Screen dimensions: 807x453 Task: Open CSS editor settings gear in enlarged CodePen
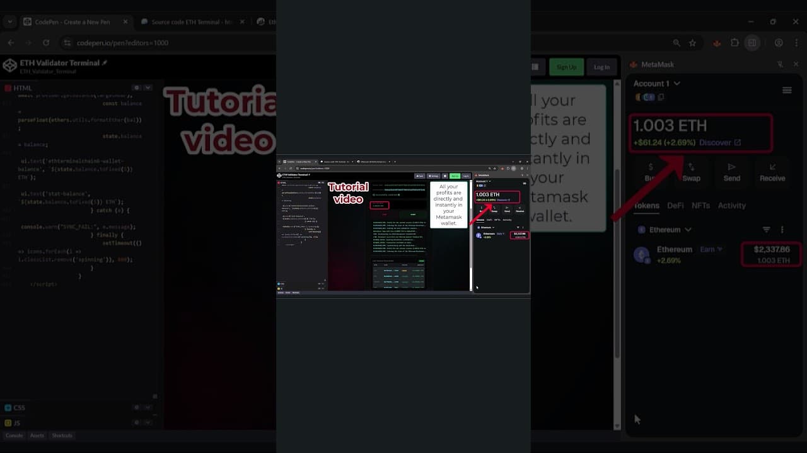point(136,408)
